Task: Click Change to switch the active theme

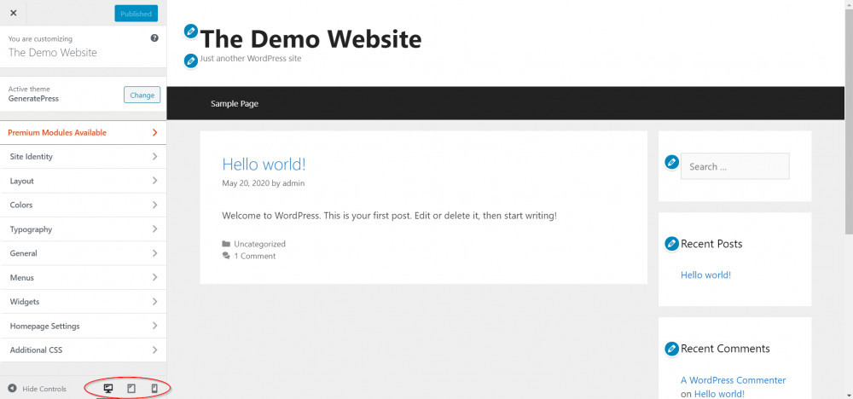Action: tap(142, 95)
